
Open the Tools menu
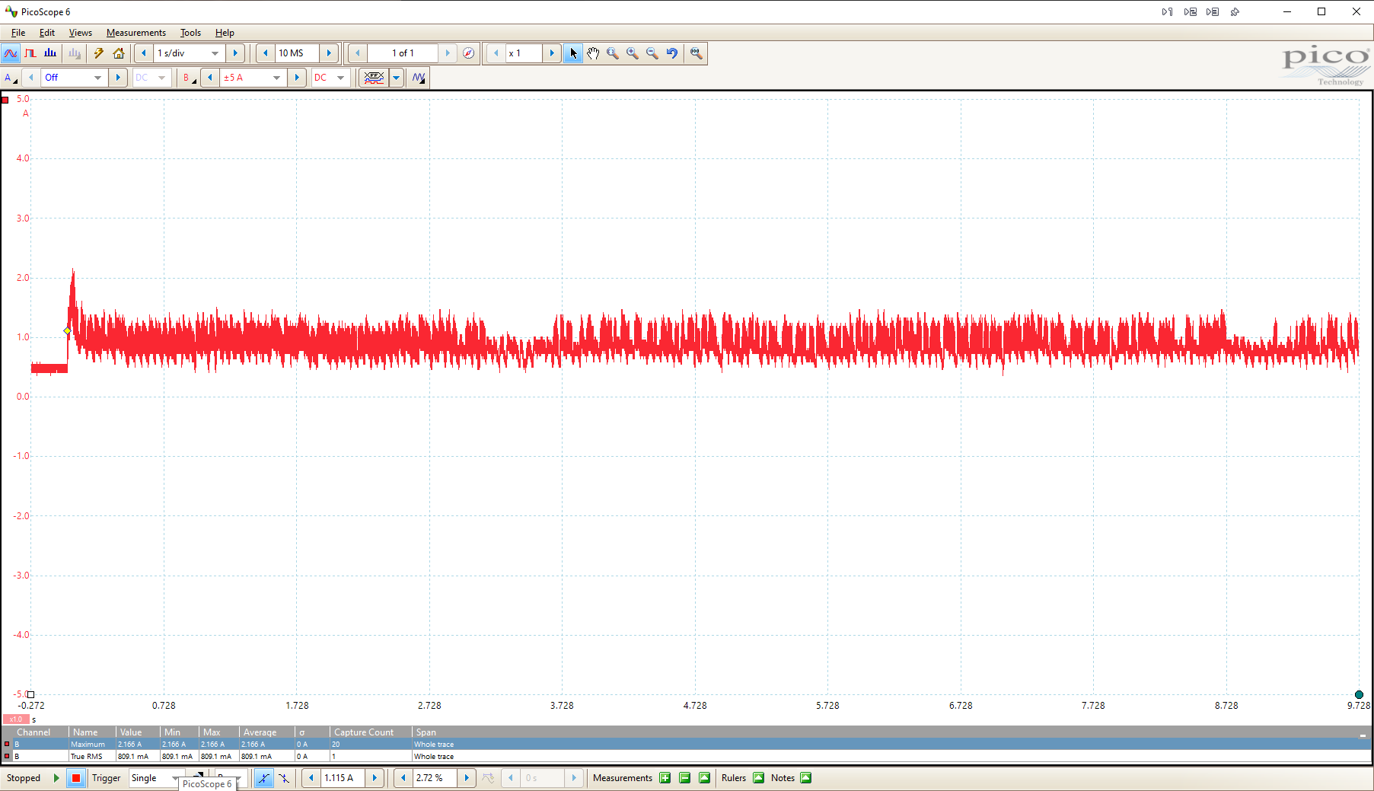(190, 33)
